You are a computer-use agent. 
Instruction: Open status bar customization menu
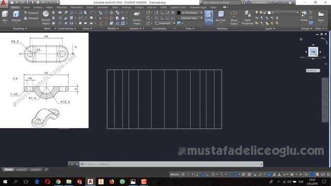coord(328,175)
